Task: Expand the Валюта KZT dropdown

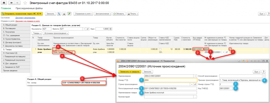Action: click(x=84, y=29)
